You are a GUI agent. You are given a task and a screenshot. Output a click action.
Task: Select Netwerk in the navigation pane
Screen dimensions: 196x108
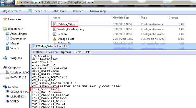[13, 87]
